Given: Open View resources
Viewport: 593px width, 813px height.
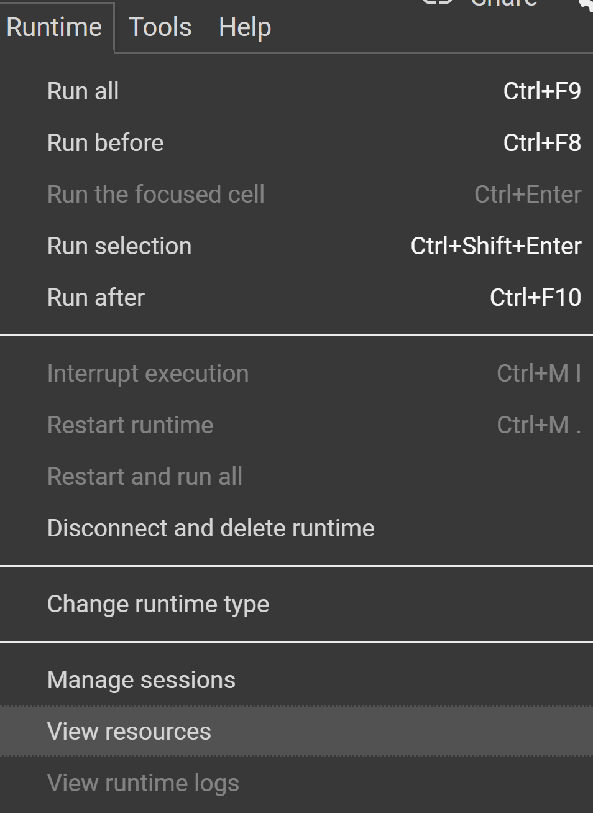Looking at the screenshot, I should (x=129, y=731).
